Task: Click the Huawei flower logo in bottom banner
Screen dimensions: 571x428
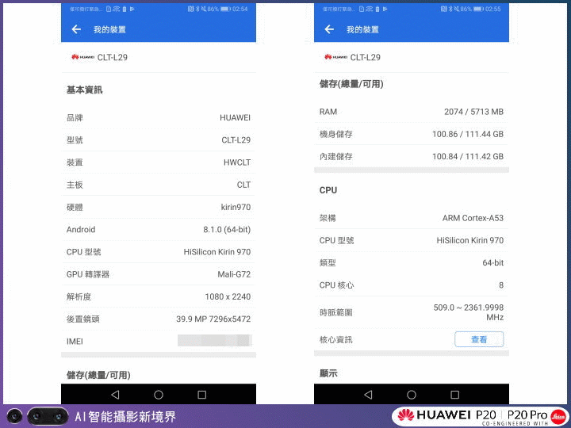Action: point(405,415)
